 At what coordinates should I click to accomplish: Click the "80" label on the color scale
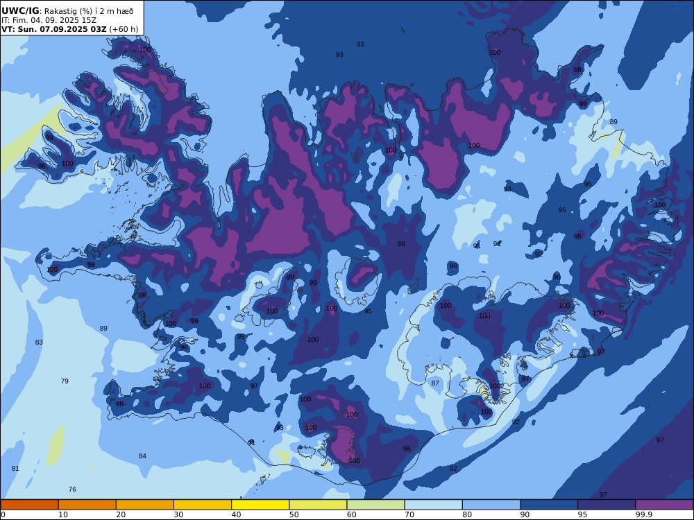click(467, 514)
